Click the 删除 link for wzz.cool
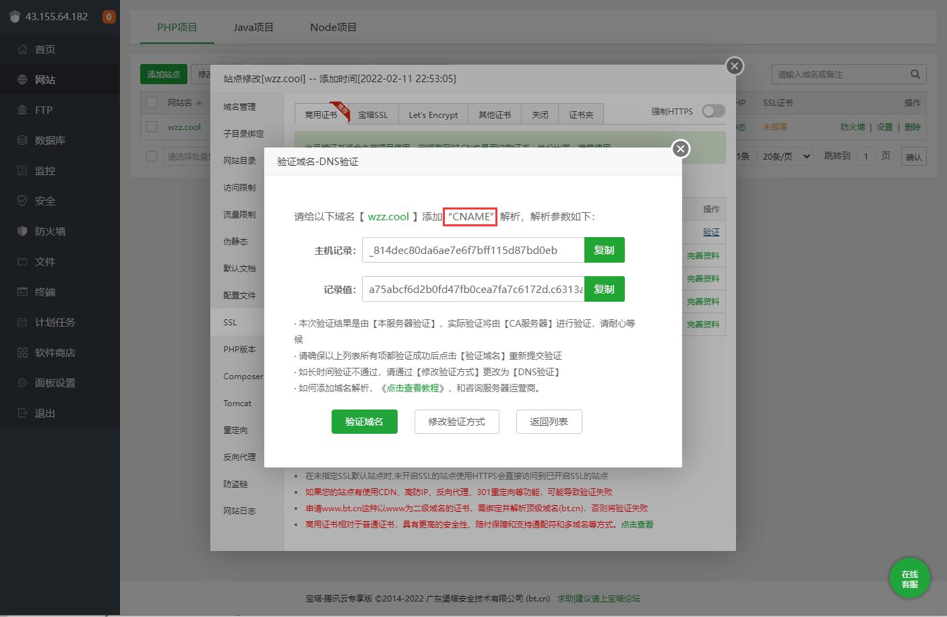This screenshot has height=617, width=947. coord(912,127)
